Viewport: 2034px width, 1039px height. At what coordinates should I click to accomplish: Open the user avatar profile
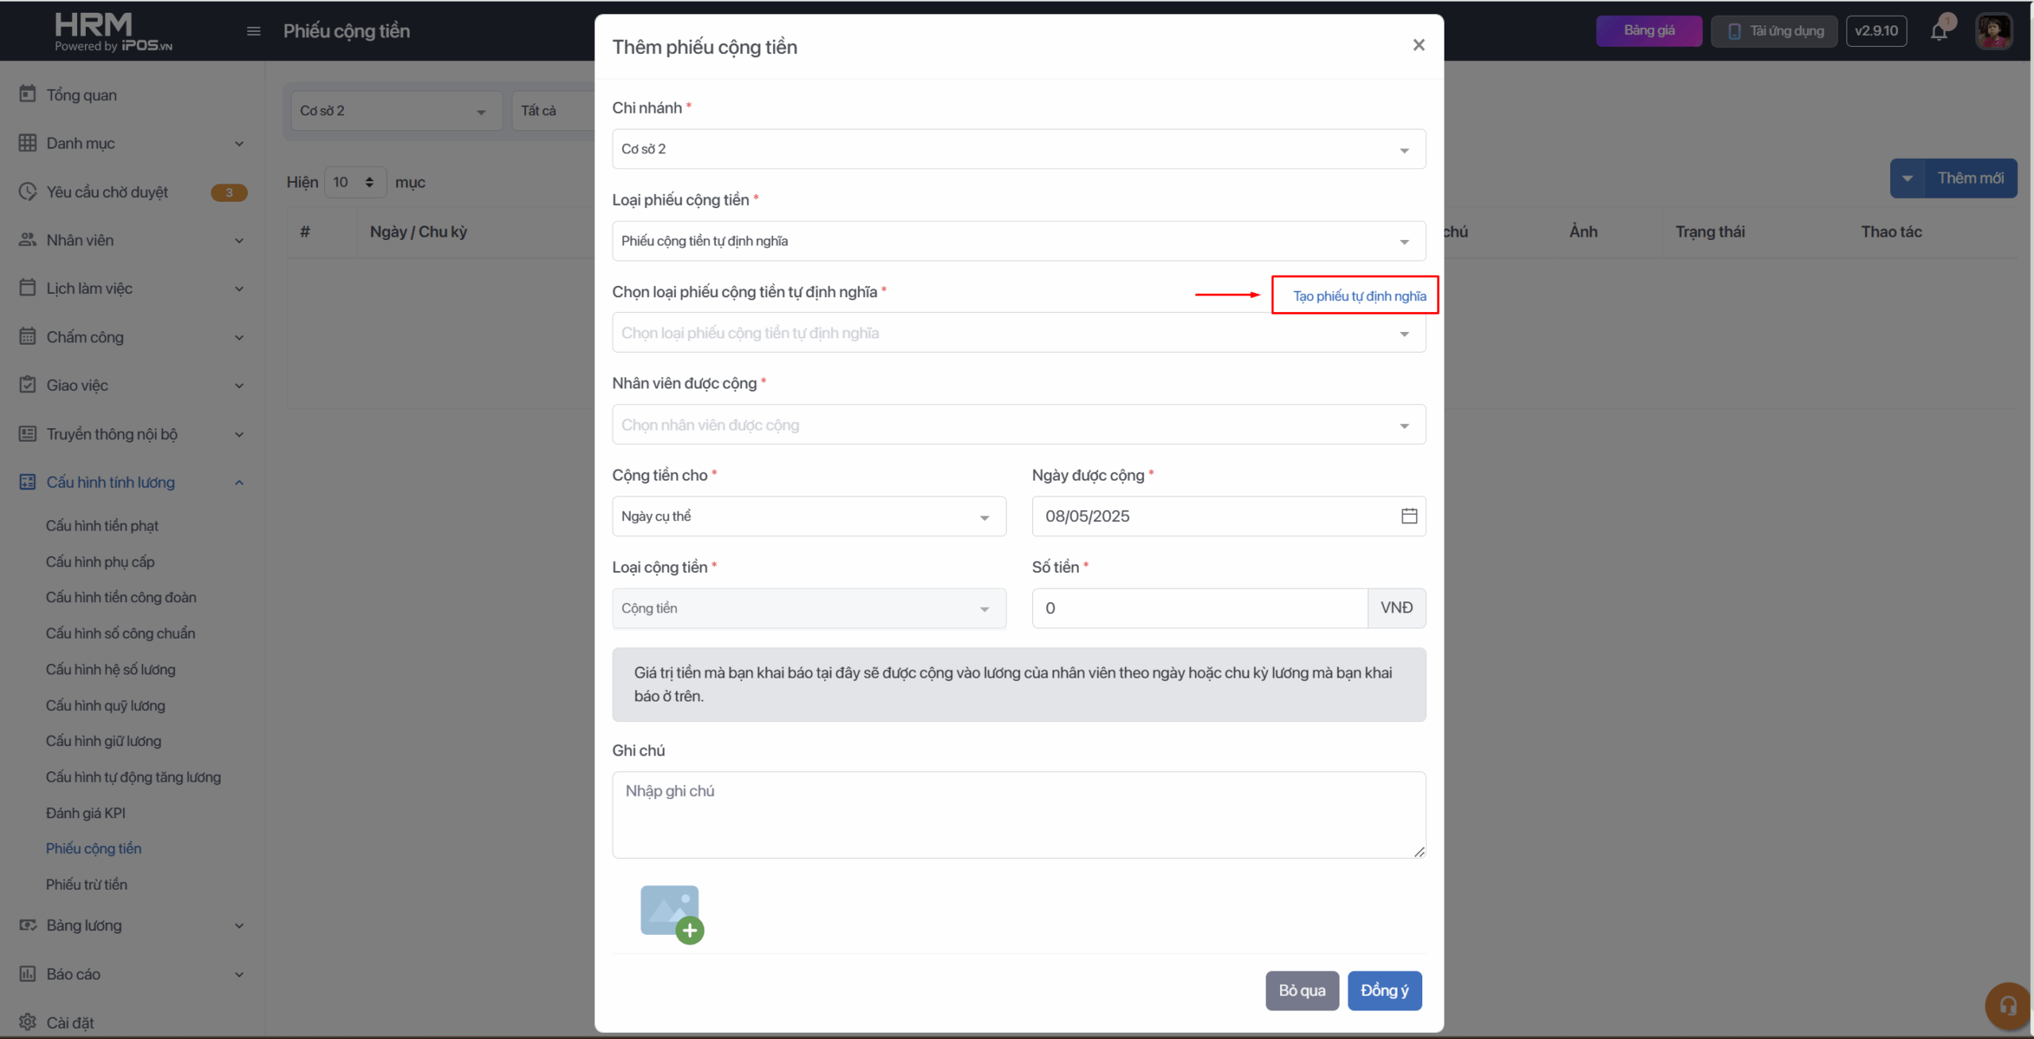(x=1993, y=31)
